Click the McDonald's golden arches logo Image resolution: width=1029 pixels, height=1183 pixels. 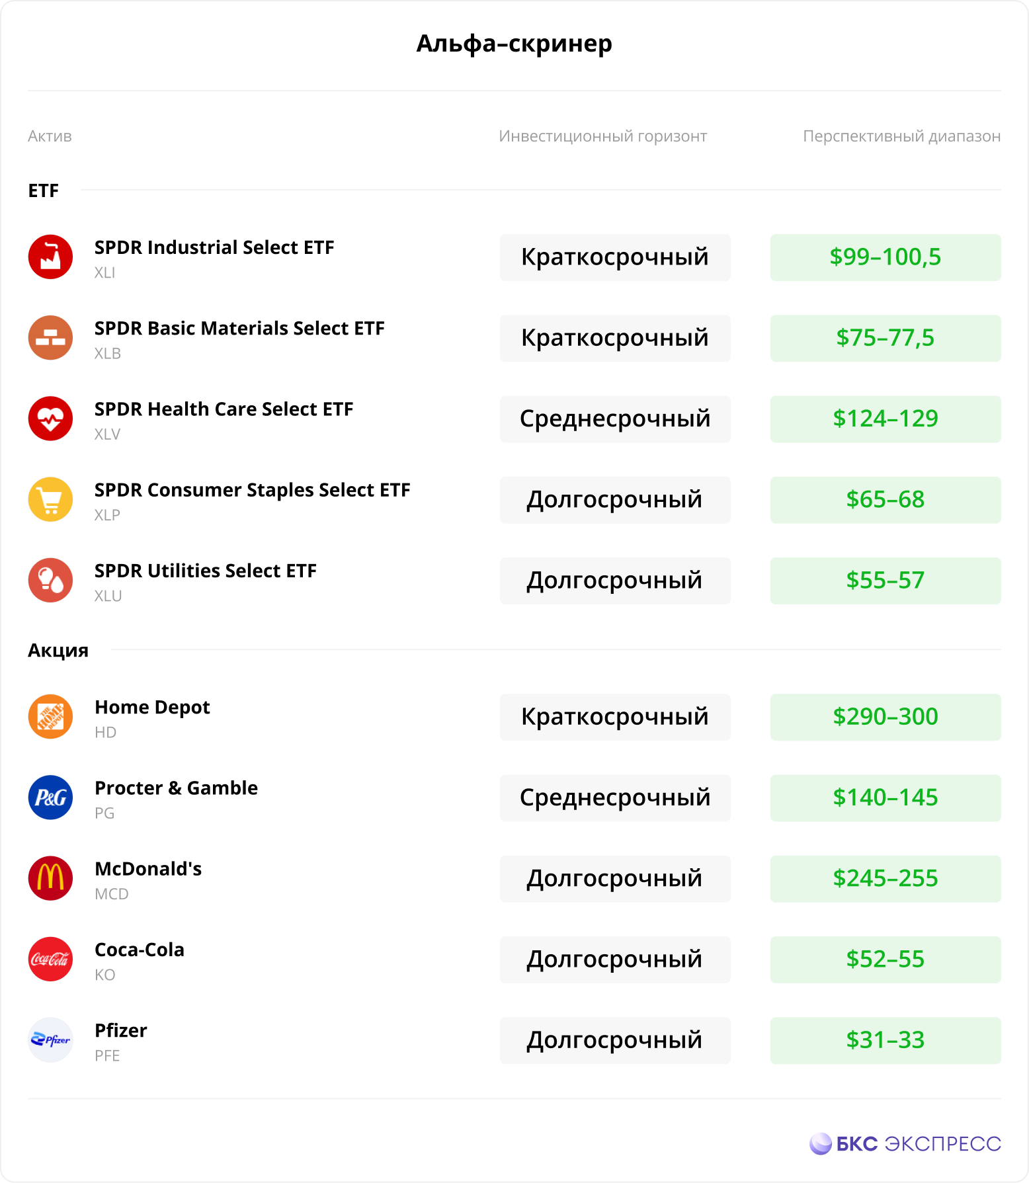(x=50, y=878)
